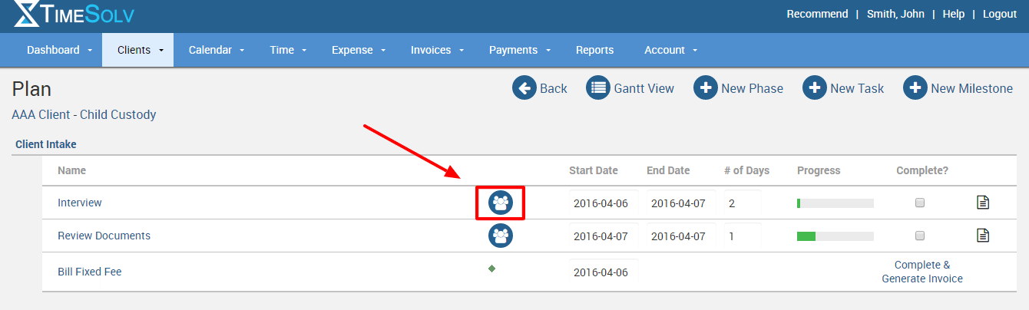Open Gantt View list icon
The image size is (1029, 310).
click(x=597, y=88)
